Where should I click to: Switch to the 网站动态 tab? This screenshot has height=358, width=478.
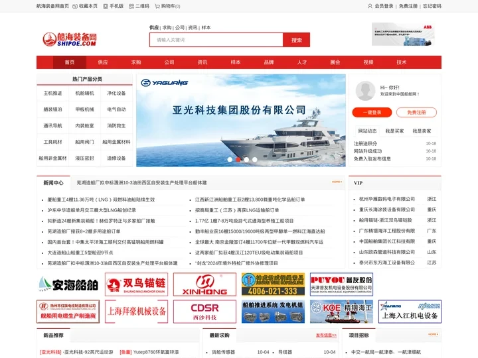click(367, 131)
